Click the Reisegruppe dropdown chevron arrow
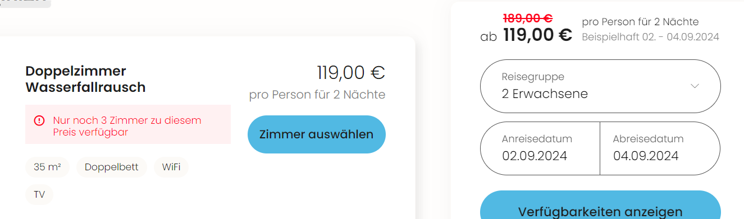The height and width of the screenshot is (219, 744). click(x=695, y=86)
